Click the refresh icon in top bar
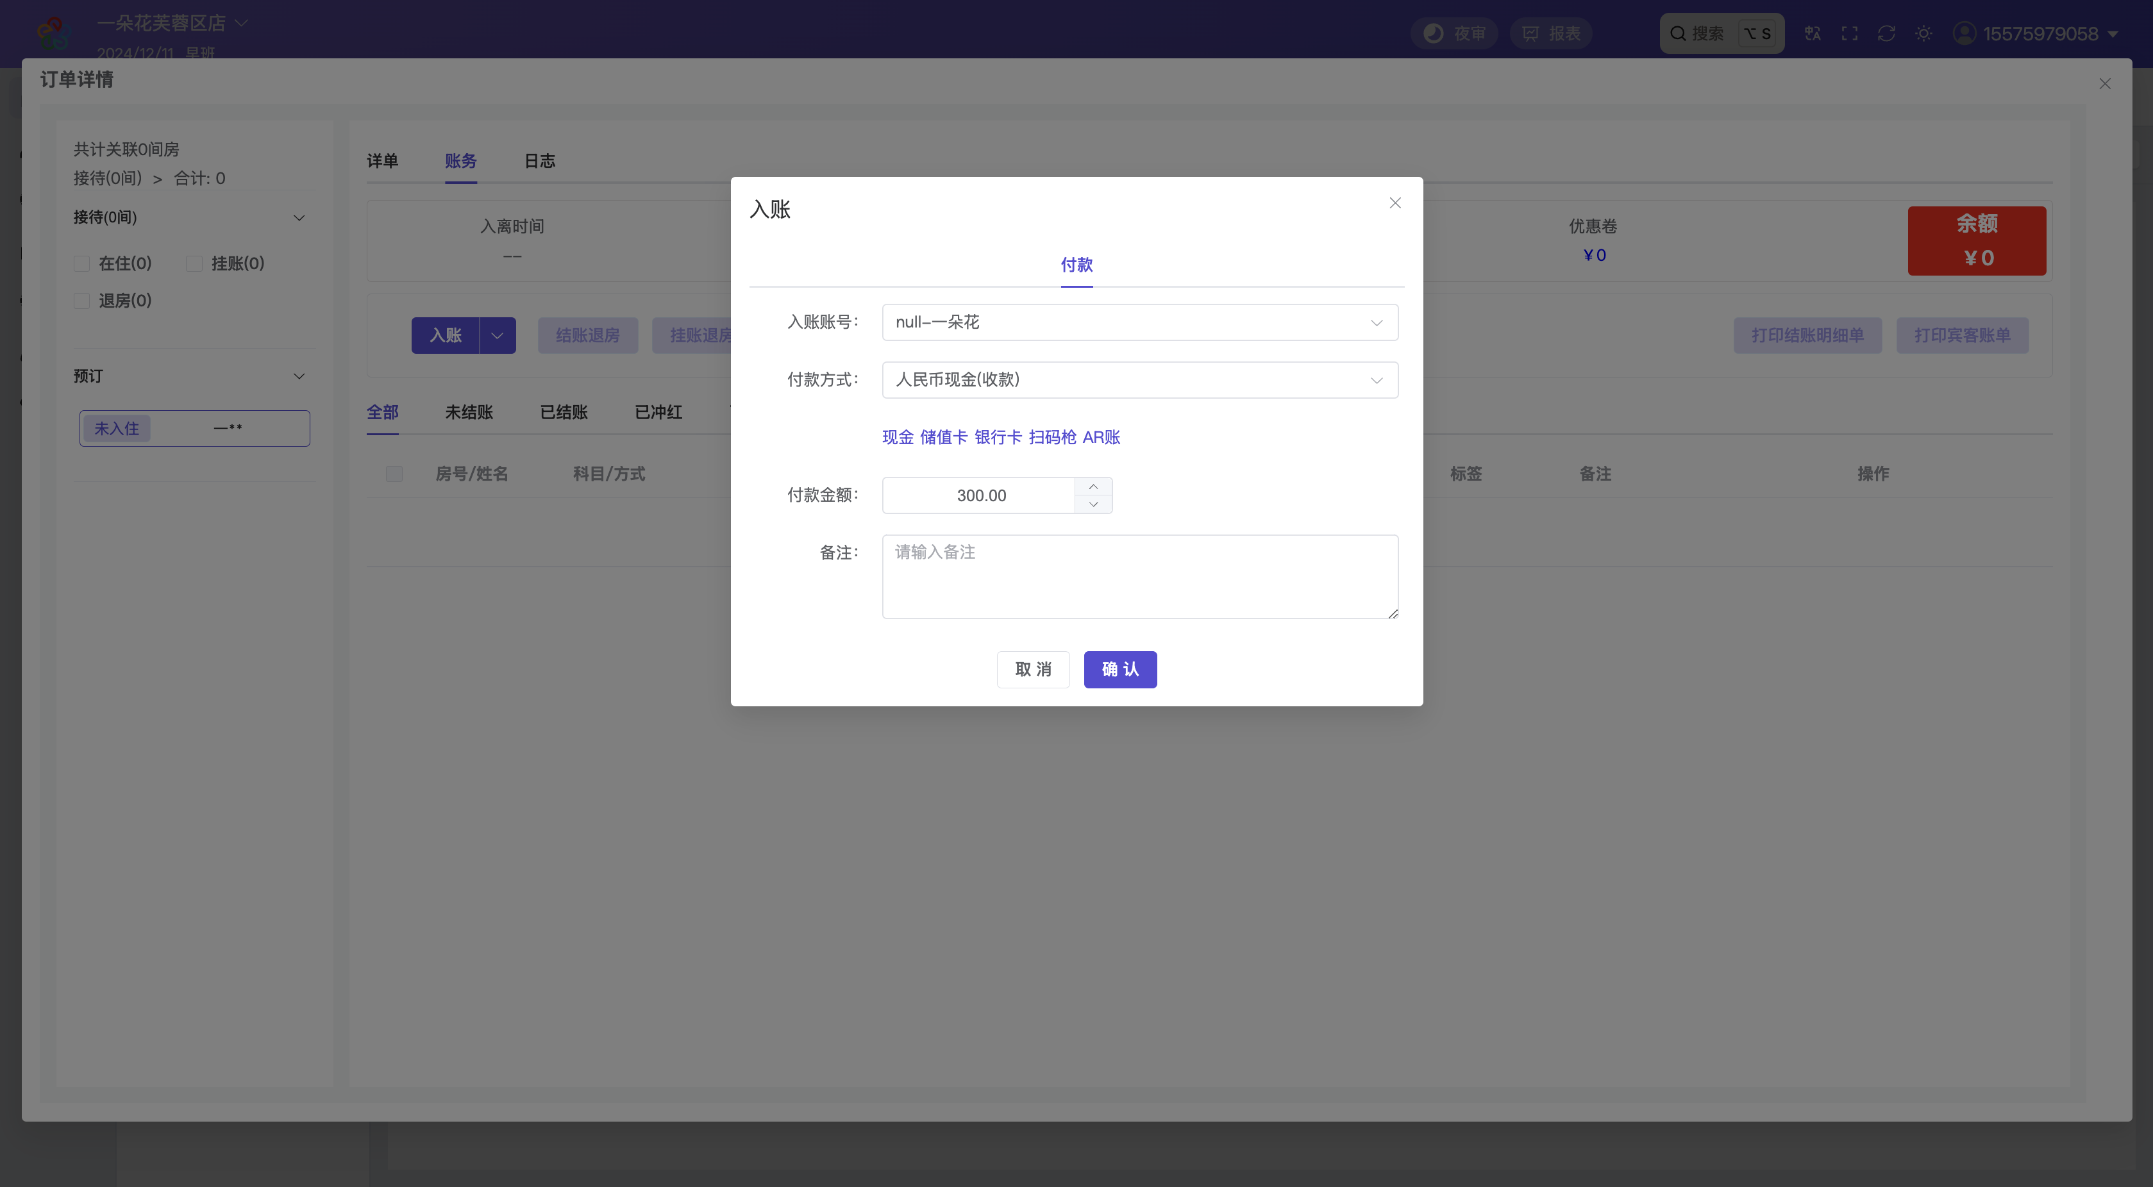The height and width of the screenshot is (1187, 2153). pos(1886,33)
